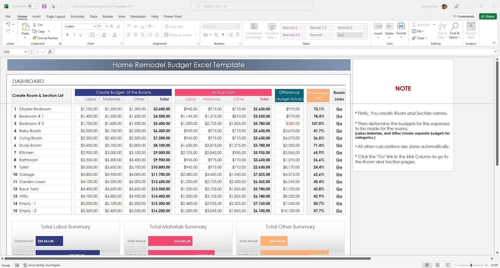Toggle Bold formatting
The width and height of the screenshot is (500, 268).
(x=67, y=35)
